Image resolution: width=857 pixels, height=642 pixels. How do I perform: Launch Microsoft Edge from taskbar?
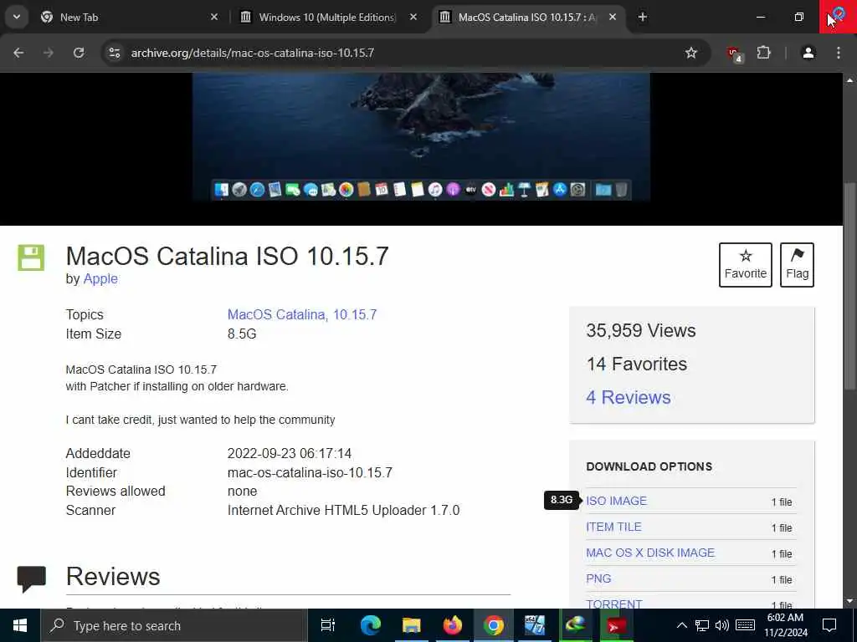[x=370, y=625]
